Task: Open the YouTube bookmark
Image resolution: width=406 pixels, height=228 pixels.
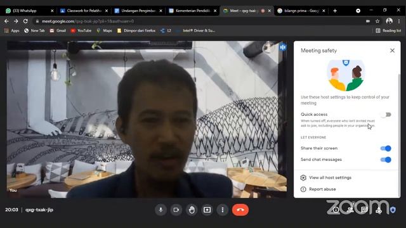Action: (x=81, y=30)
